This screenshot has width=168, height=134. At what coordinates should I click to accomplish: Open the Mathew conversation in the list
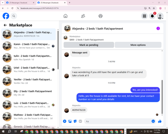pos(29,117)
